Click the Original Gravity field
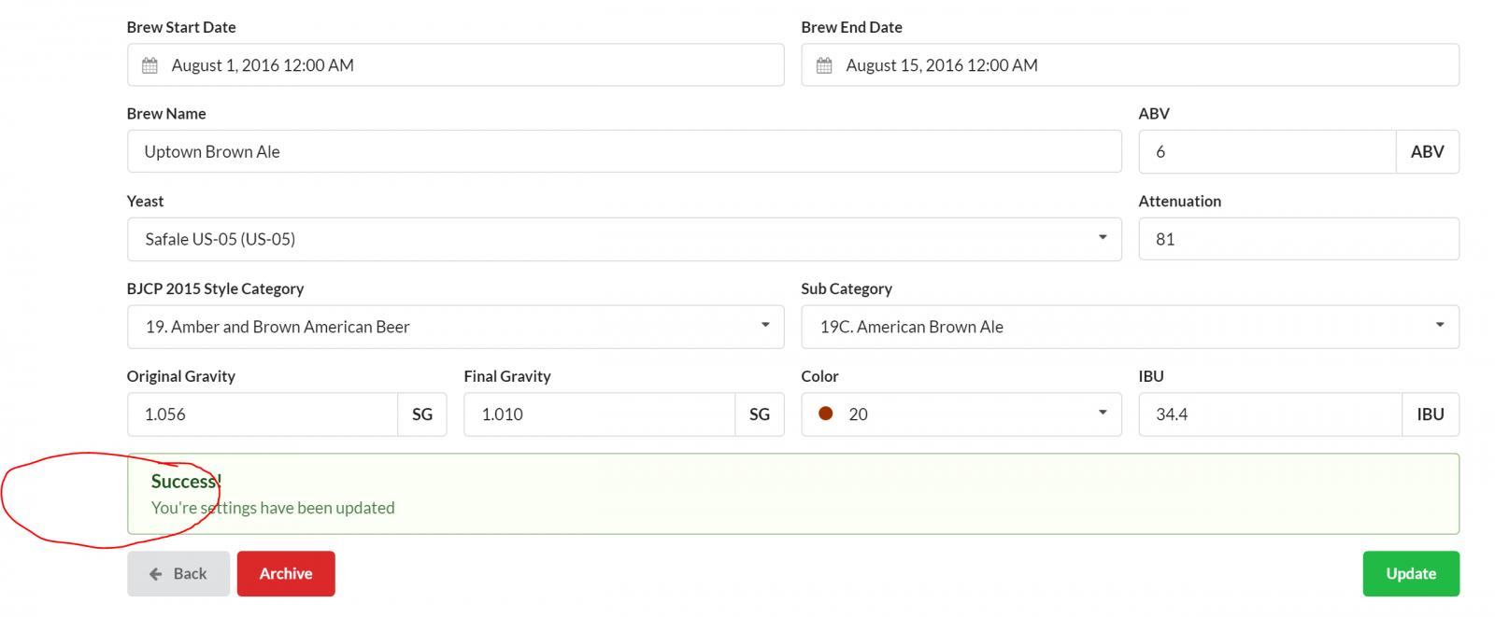1495x617 pixels. point(263,414)
